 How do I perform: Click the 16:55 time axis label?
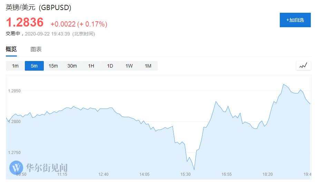[x=226, y=174]
